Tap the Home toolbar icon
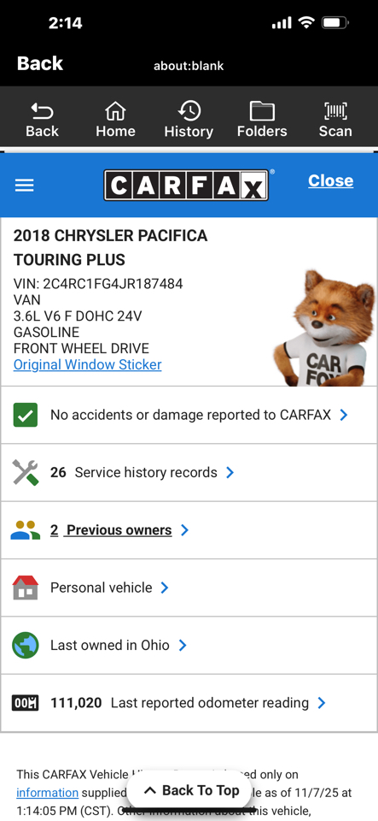Image resolution: width=378 pixels, height=821 pixels. tap(115, 110)
